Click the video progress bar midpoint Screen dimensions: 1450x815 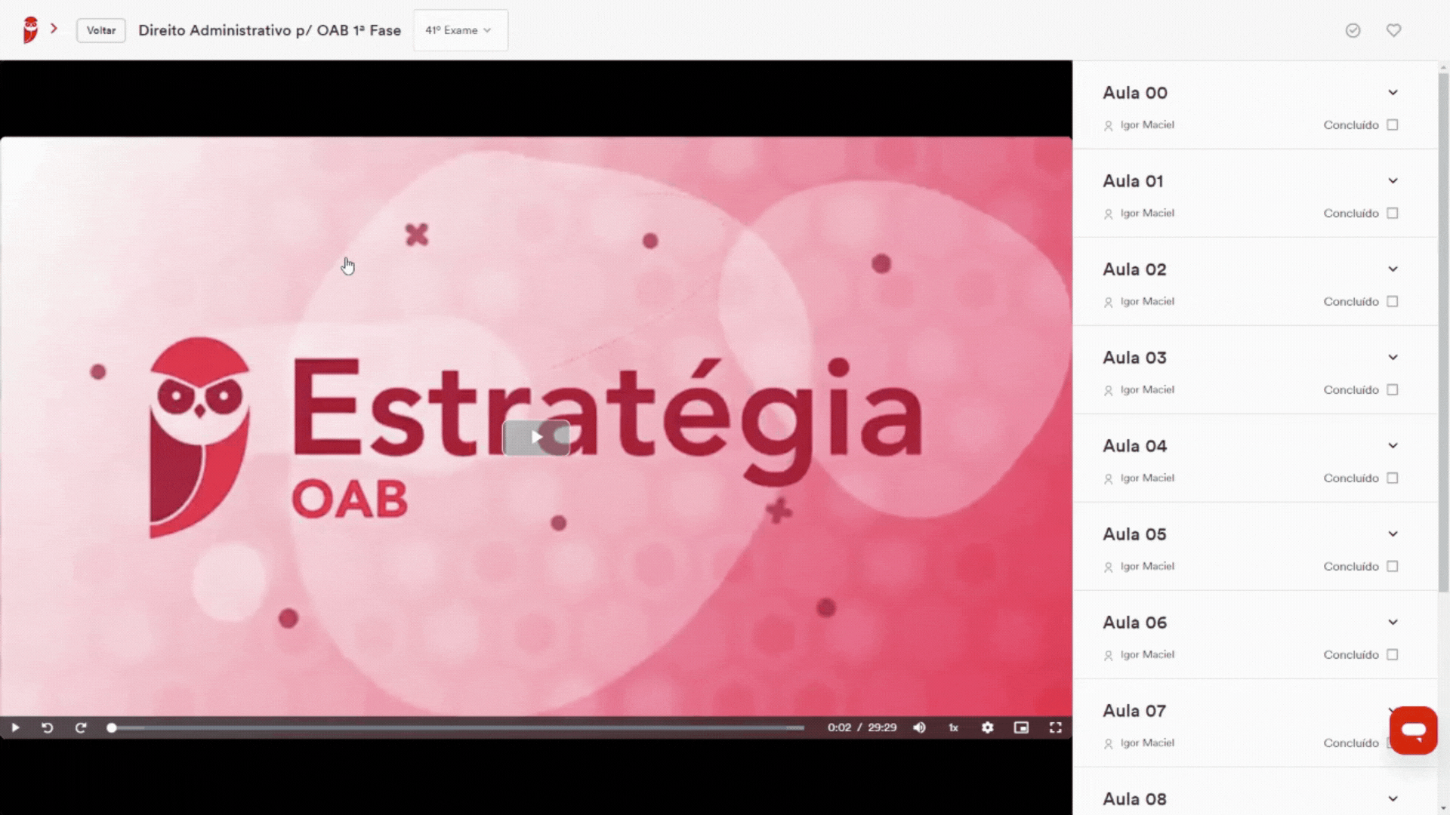(x=458, y=728)
